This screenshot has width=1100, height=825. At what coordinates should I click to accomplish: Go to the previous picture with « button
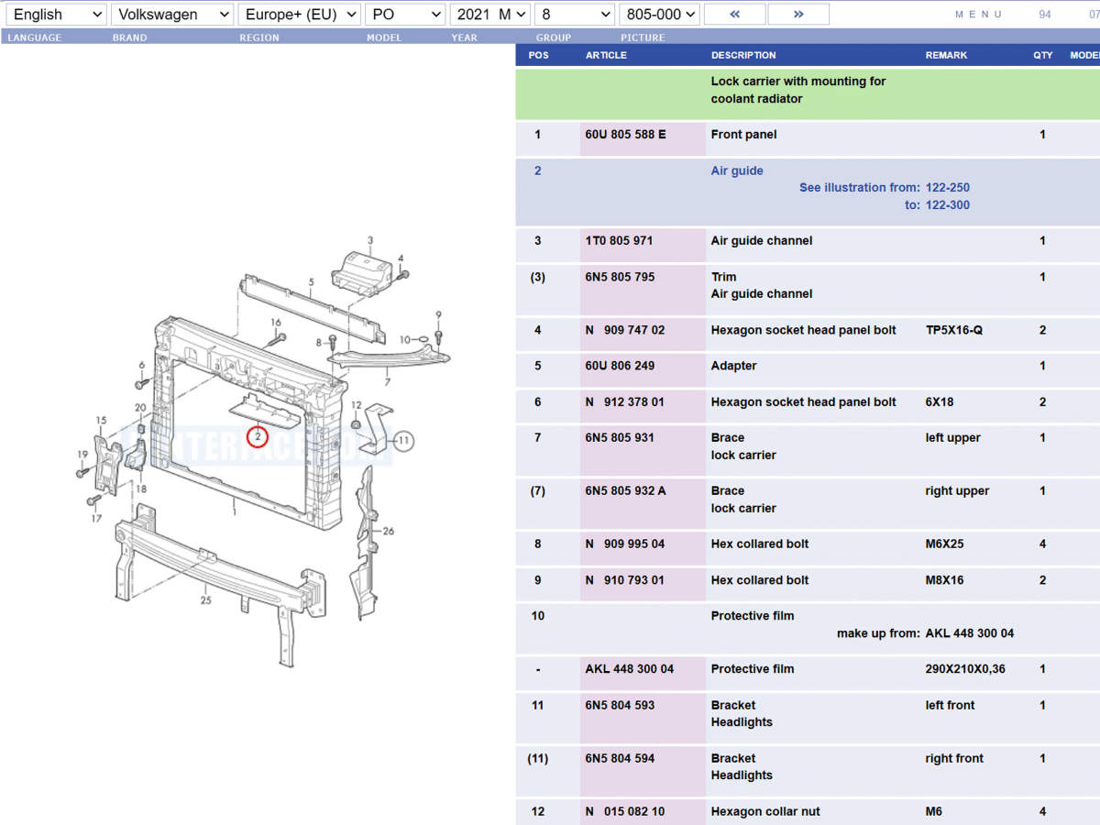tap(734, 15)
